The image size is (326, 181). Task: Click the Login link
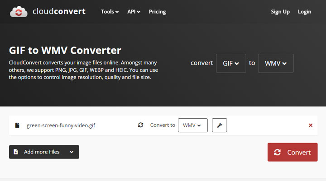[x=304, y=12]
